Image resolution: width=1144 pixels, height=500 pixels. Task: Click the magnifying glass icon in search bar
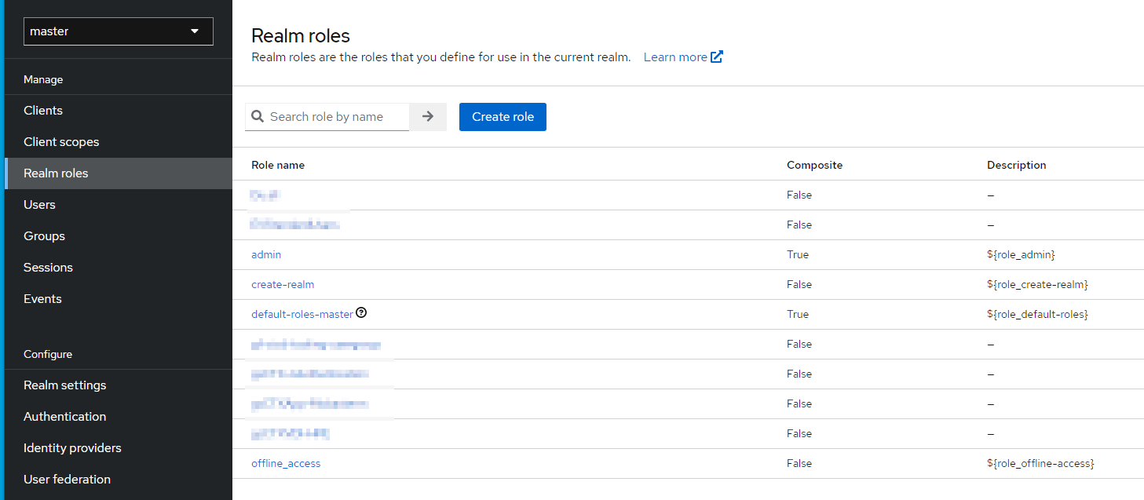pos(258,116)
